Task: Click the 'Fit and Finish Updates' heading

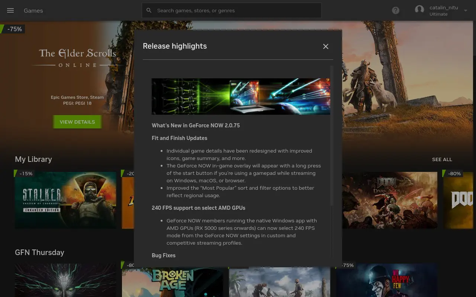Action: click(x=179, y=138)
